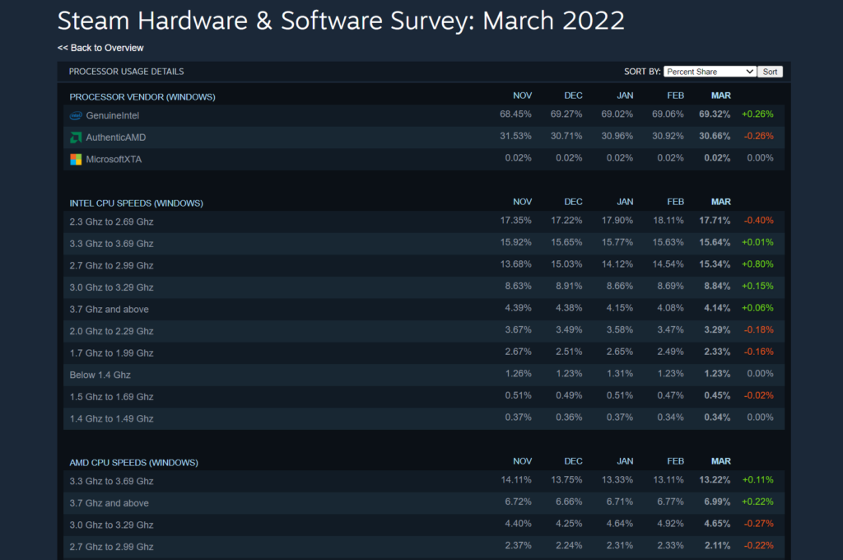Click the Intel CPU Speeds (Windows) heading
This screenshot has width=843, height=560.
[136, 203]
